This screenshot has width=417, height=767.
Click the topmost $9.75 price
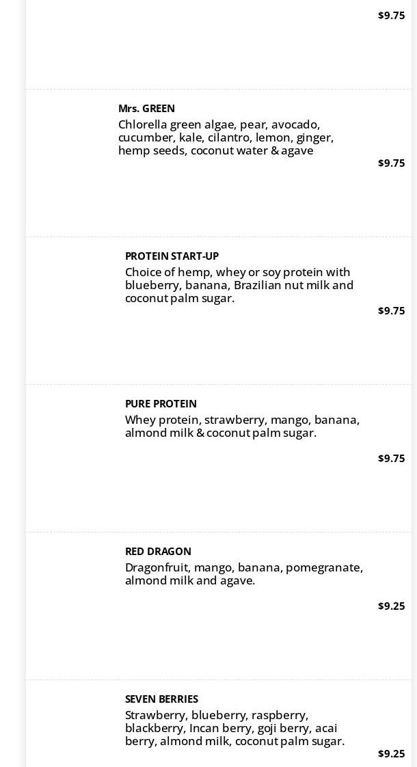(391, 16)
